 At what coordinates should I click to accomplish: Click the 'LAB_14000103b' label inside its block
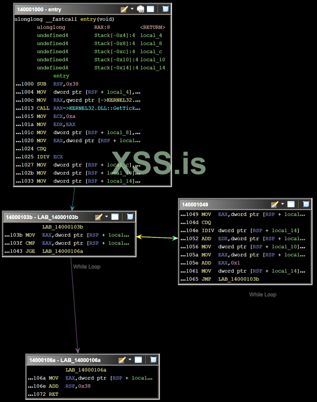pos(63,227)
